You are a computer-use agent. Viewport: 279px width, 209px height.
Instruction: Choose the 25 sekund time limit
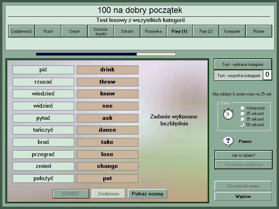[x=242, y=114]
